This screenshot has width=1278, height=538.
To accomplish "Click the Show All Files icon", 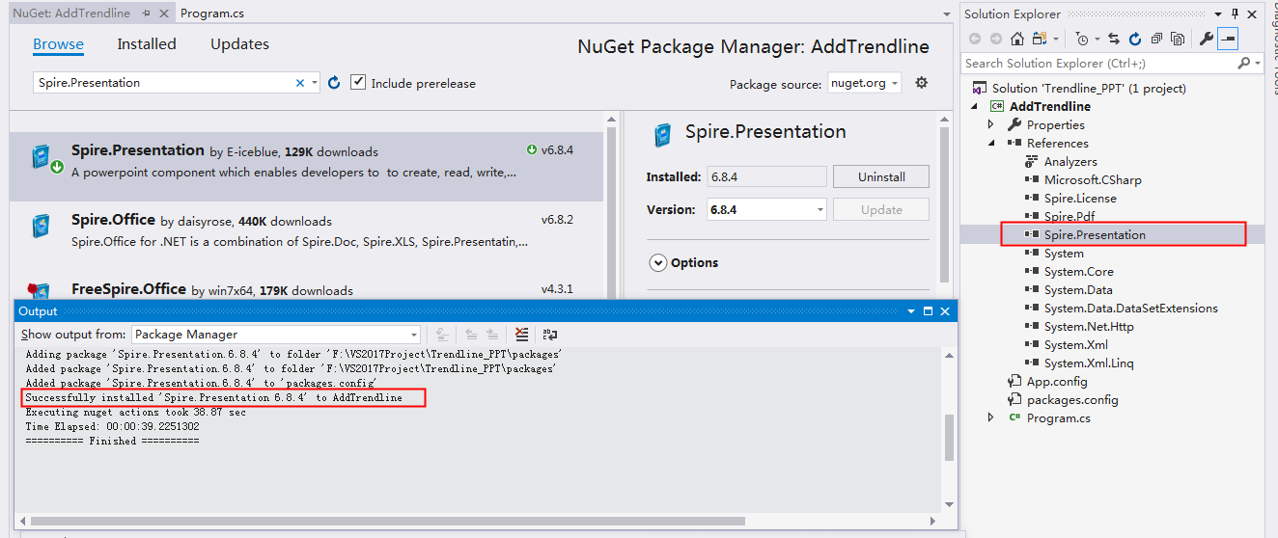I will click(1178, 39).
